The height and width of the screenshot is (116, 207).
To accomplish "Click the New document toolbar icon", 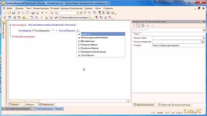I will [5, 13].
